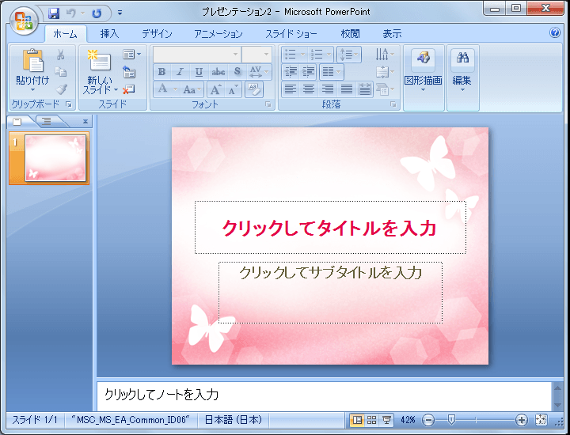Switch to the 挿入 tab
This screenshot has height=435, width=570.
(109, 34)
